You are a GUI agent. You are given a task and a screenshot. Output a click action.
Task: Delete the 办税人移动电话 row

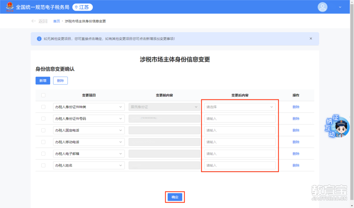click(296, 142)
